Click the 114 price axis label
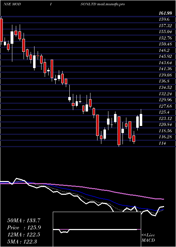 tap(163, 143)
